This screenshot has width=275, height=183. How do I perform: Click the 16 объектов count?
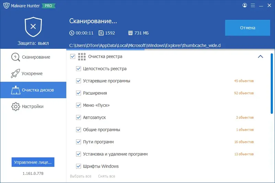pyautogui.click(x=244, y=142)
